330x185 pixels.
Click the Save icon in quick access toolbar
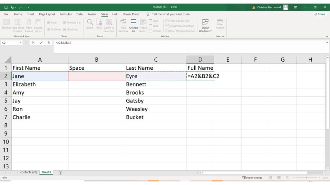point(6,7)
